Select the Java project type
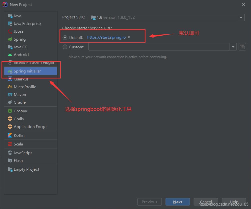251x209 pixels. pos(17,16)
